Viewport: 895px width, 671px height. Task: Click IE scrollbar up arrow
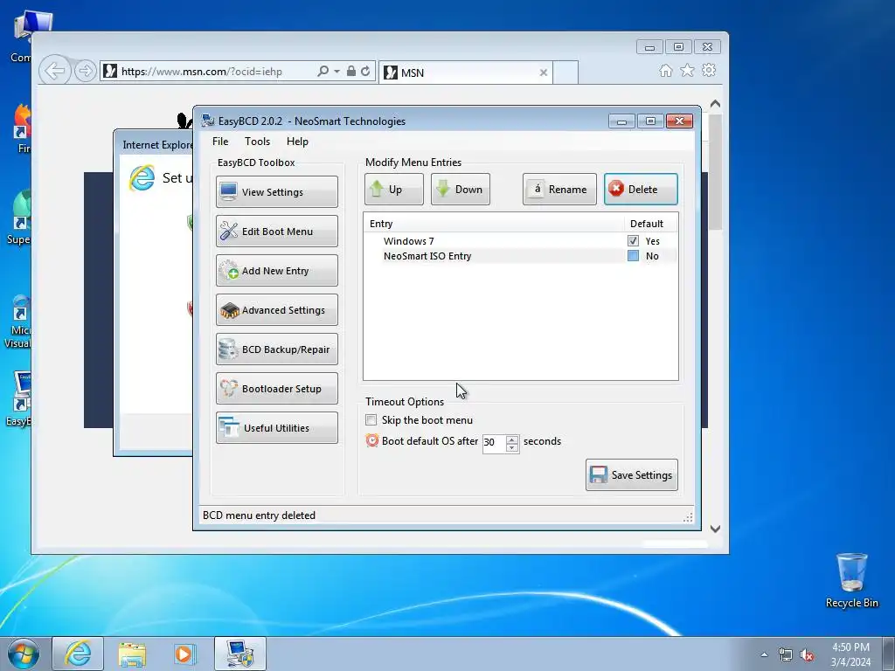(x=715, y=104)
